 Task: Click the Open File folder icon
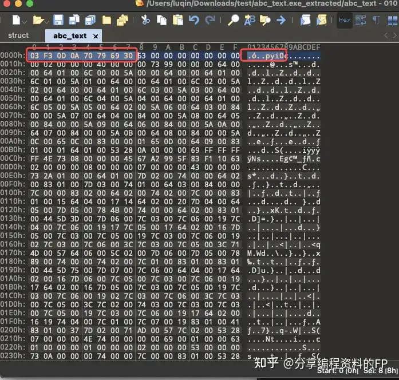(38, 20)
